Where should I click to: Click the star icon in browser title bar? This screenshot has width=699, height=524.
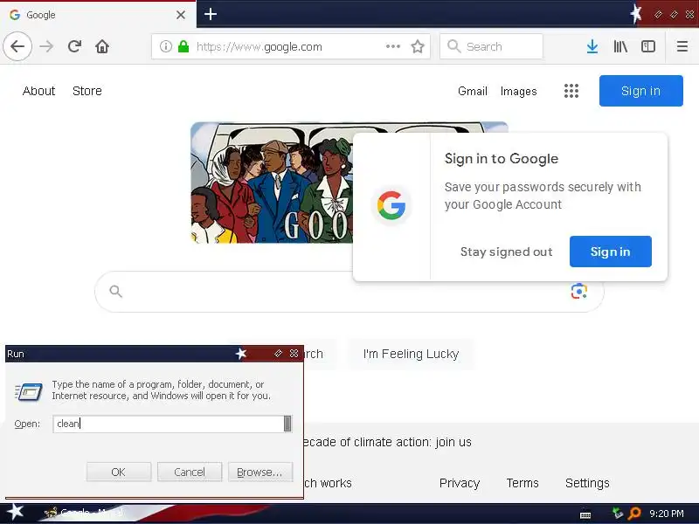click(636, 14)
